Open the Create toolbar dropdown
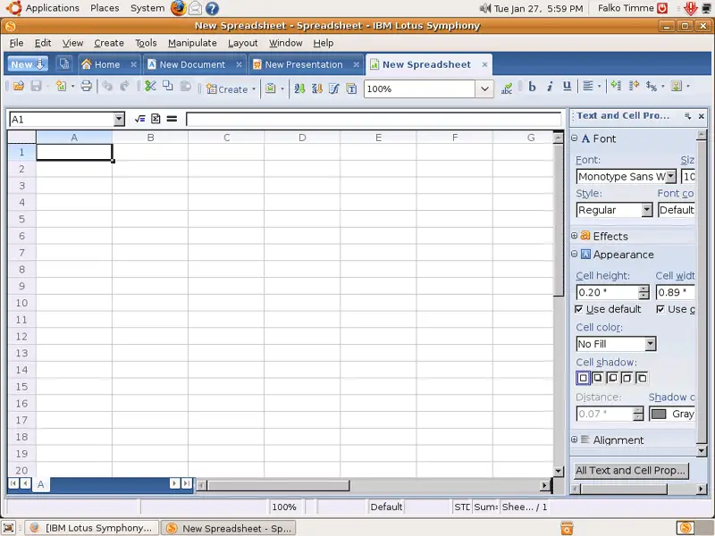The height and width of the screenshot is (536, 715). tap(254, 88)
